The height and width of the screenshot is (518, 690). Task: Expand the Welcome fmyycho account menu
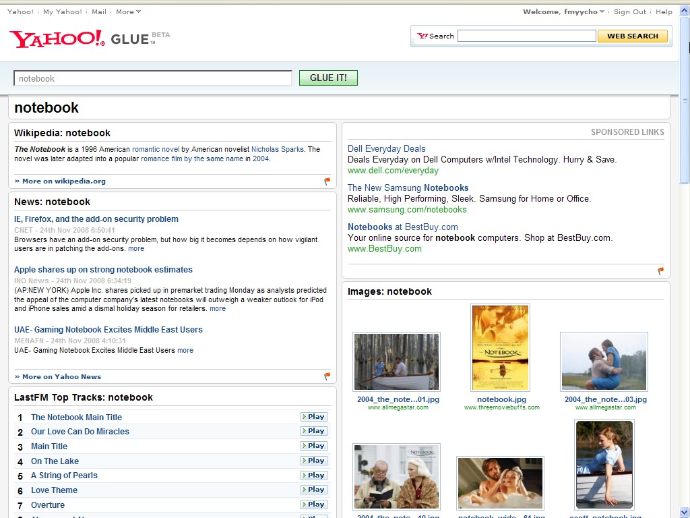[563, 12]
